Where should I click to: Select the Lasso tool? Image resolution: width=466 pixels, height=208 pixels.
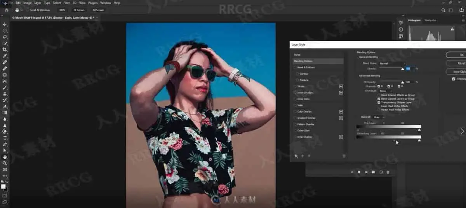[5, 37]
